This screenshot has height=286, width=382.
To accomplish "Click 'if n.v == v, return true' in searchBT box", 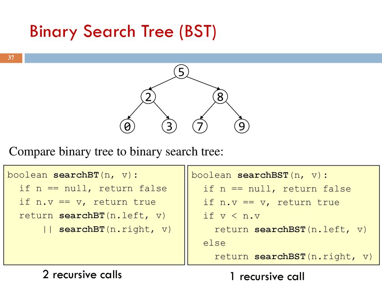I will pyautogui.click(x=87, y=202).
